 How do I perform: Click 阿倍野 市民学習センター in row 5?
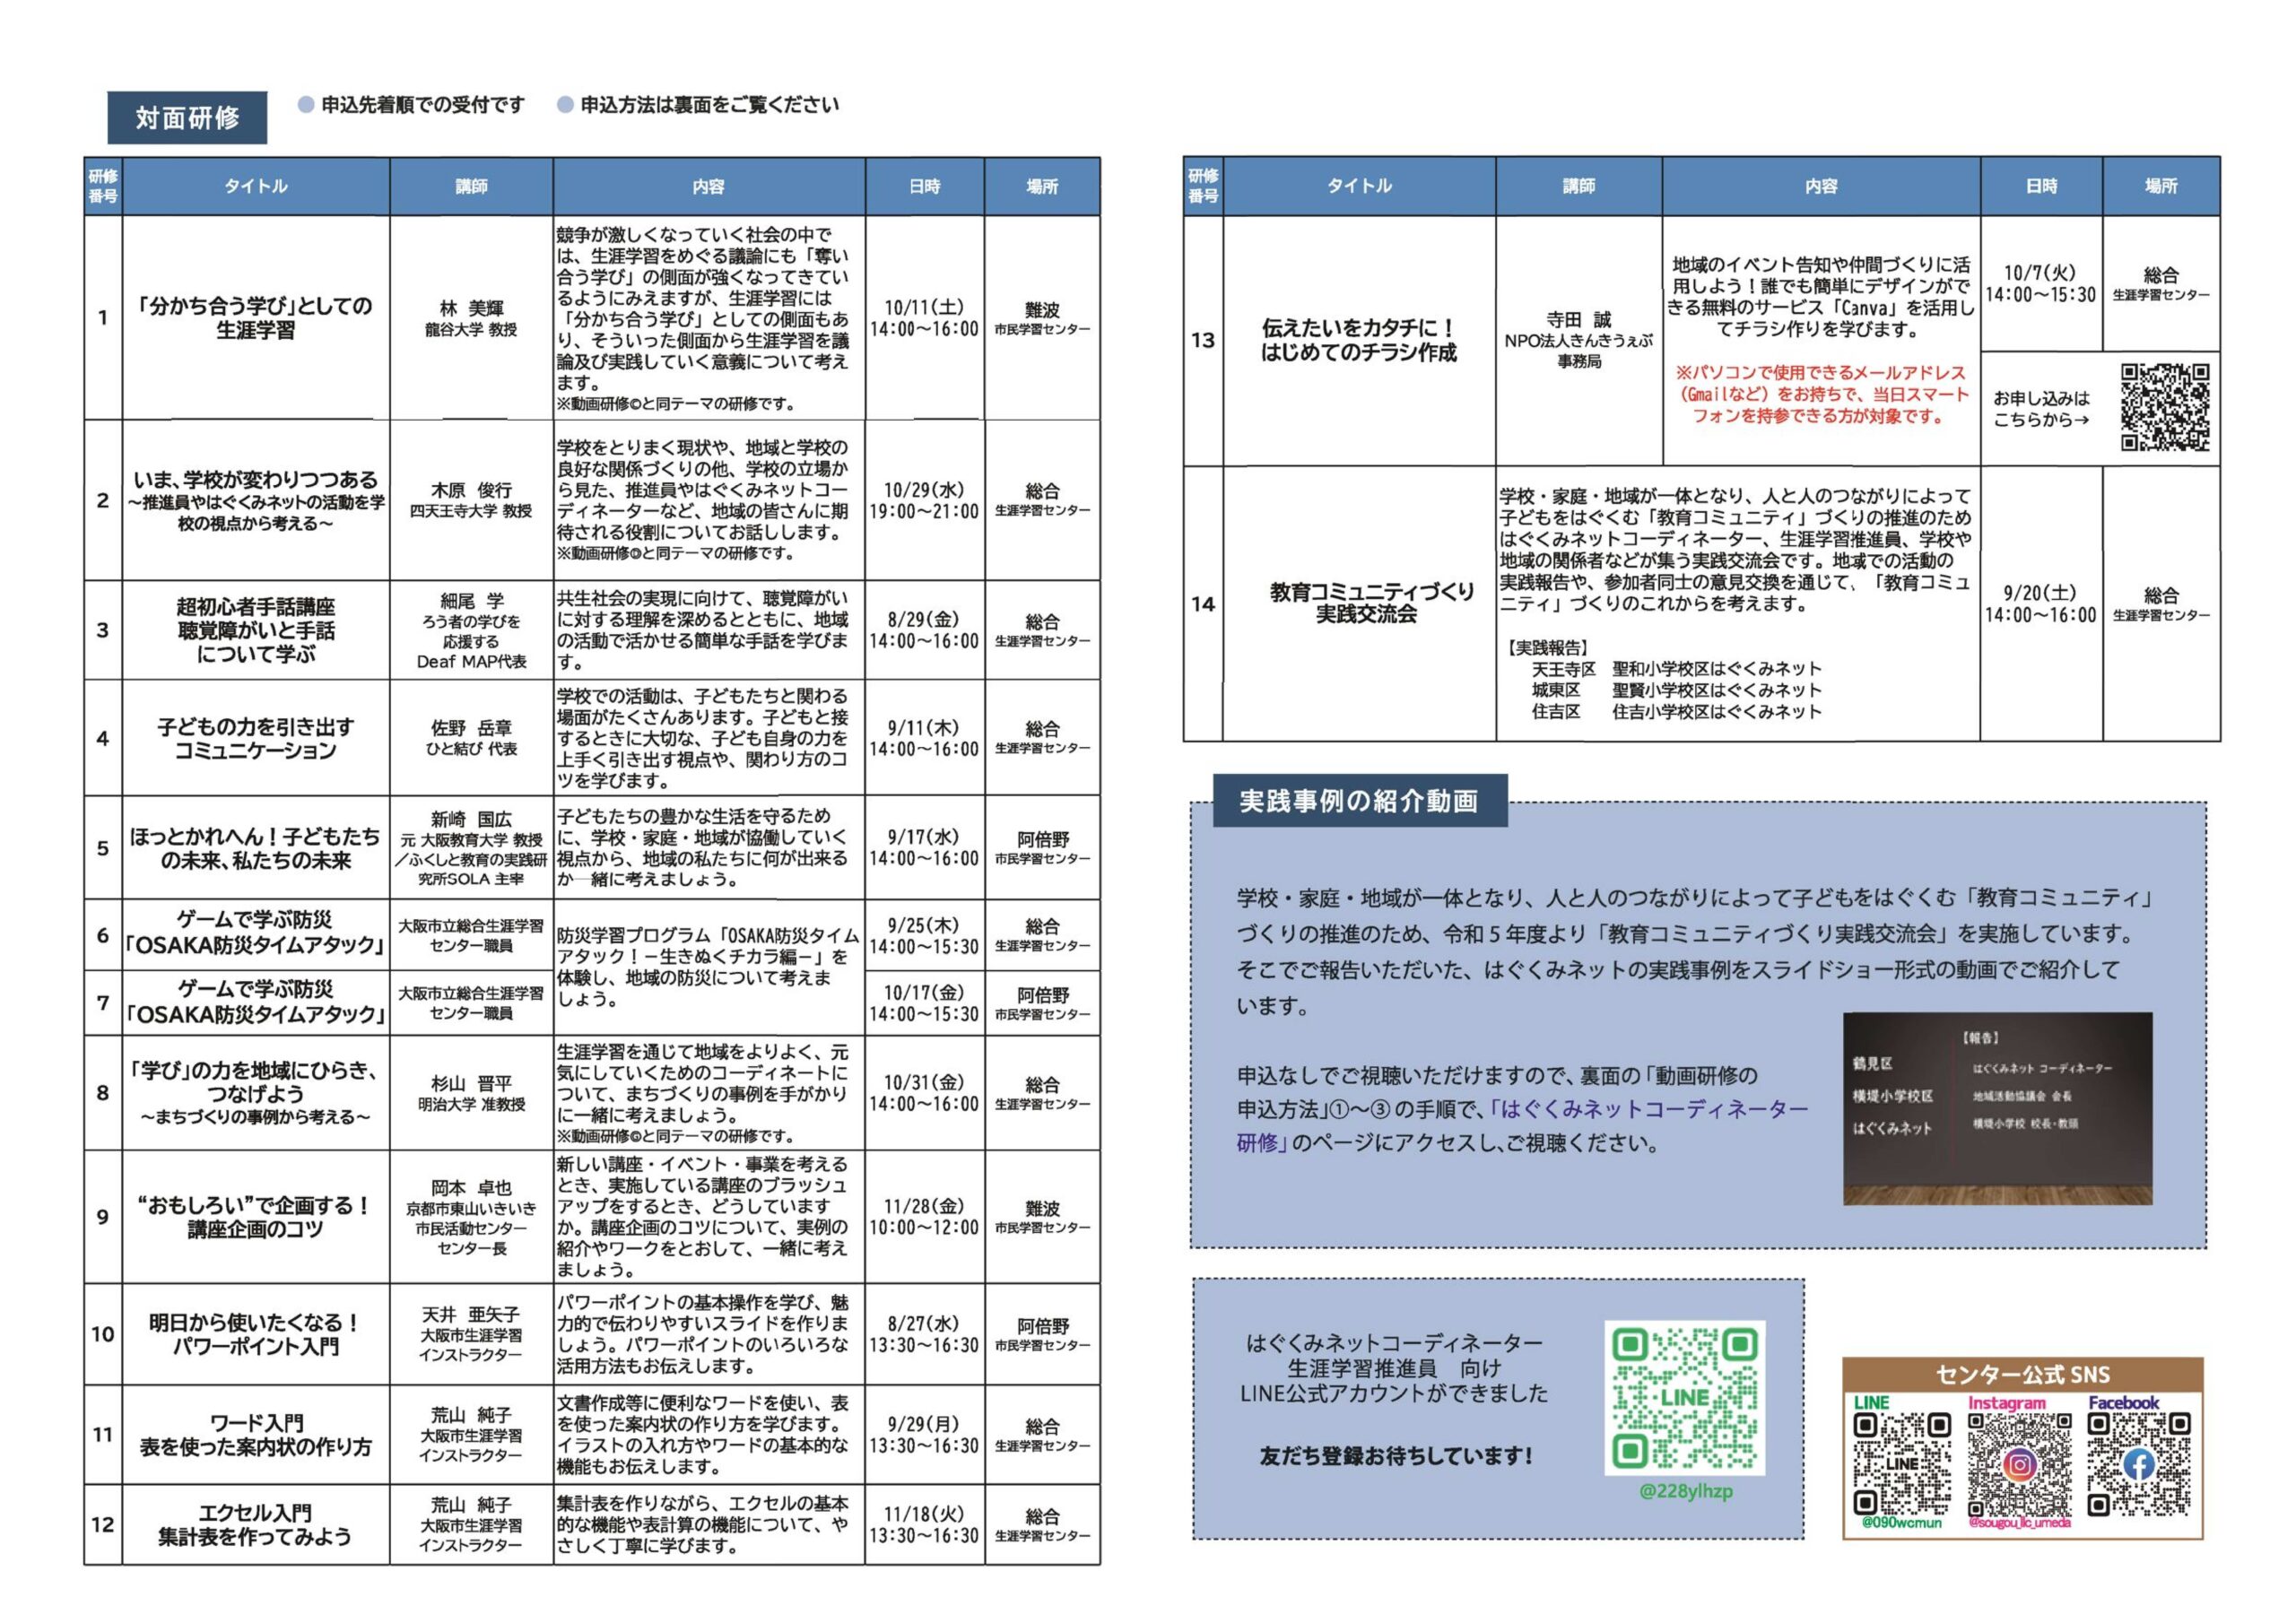coord(1042,848)
